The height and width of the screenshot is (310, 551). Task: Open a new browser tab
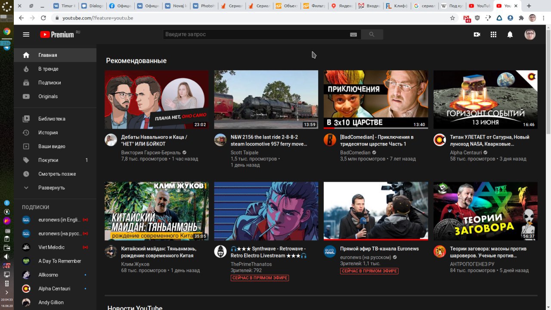click(529, 6)
